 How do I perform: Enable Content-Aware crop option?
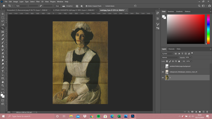104,6
